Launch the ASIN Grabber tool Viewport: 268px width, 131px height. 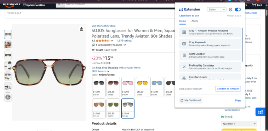pyautogui.click(x=210, y=55)
